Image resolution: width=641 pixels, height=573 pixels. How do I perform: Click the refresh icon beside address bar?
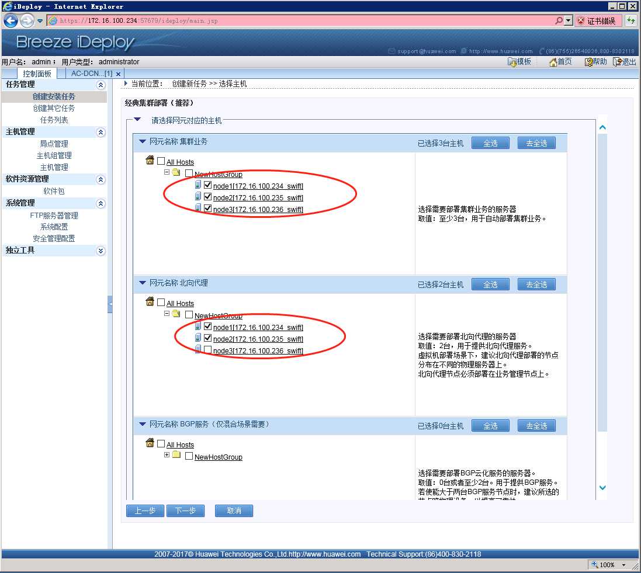click(631, 20)
